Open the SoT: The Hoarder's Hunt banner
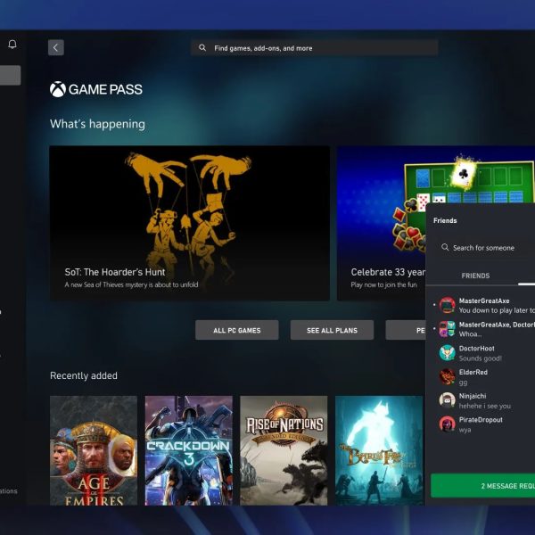The width and height of the screenshot is (535, 535). pos(189,223)
